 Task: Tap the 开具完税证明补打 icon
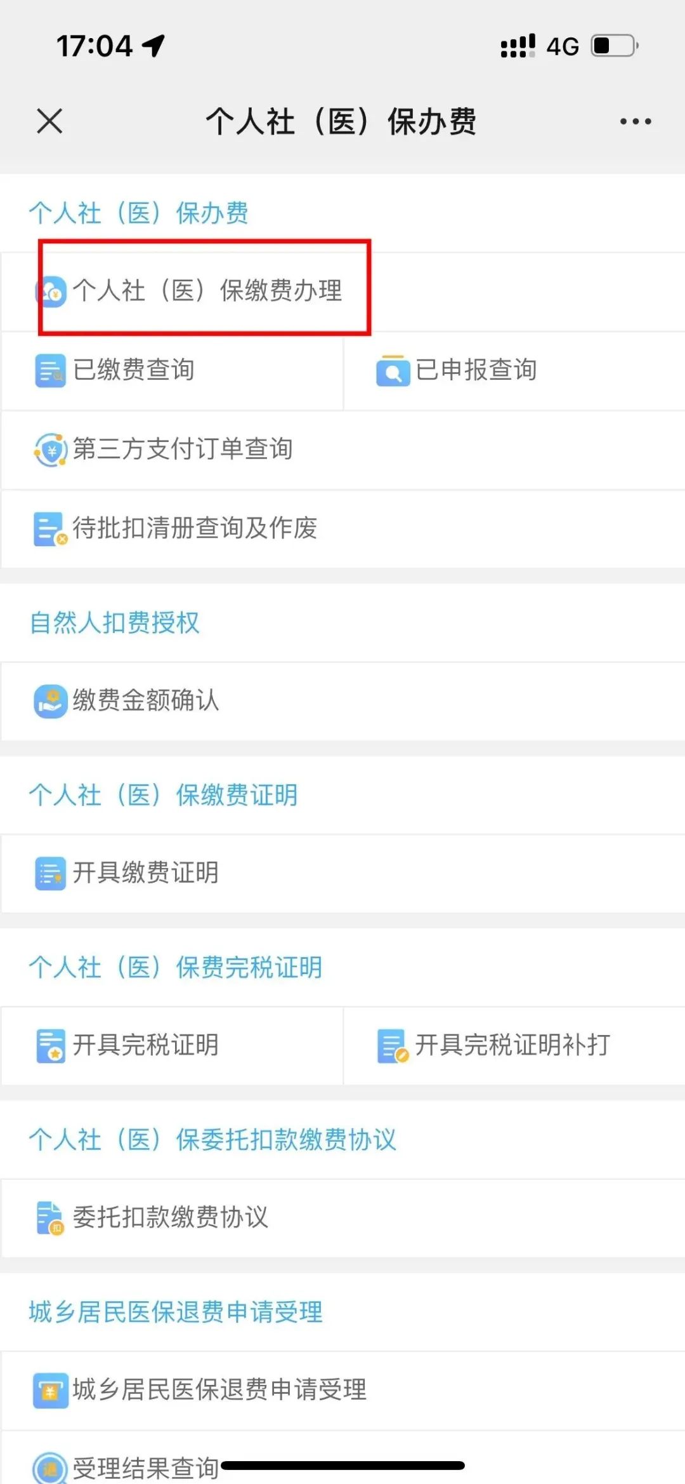pos(393,1046)
